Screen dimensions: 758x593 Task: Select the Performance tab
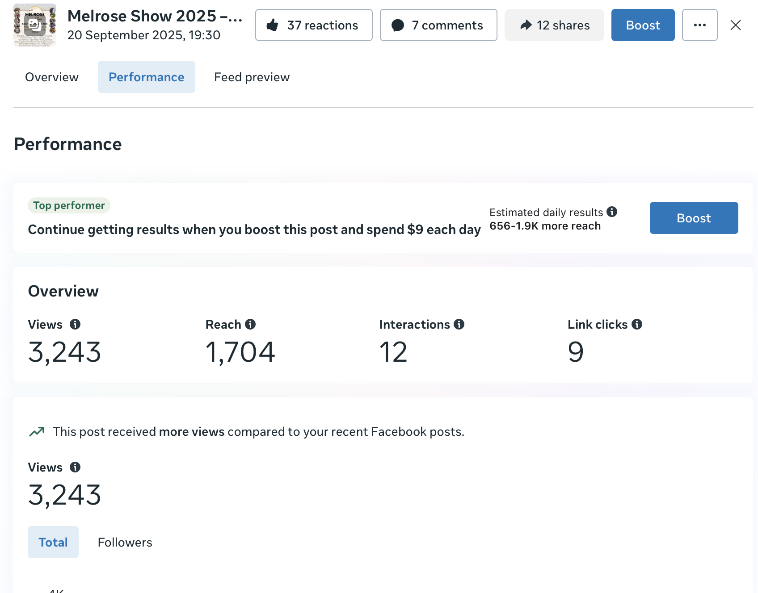tap(147, 77)
